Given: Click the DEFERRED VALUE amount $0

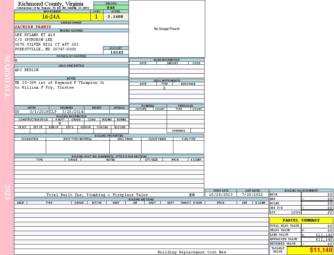Looking at the screenshot, I should coord(330,244).
